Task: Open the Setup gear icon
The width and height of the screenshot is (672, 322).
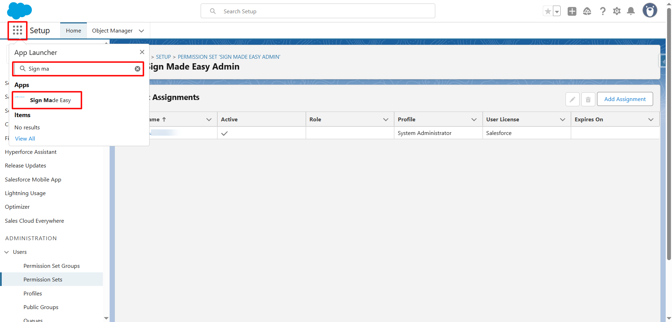Action: pos(617,11)
